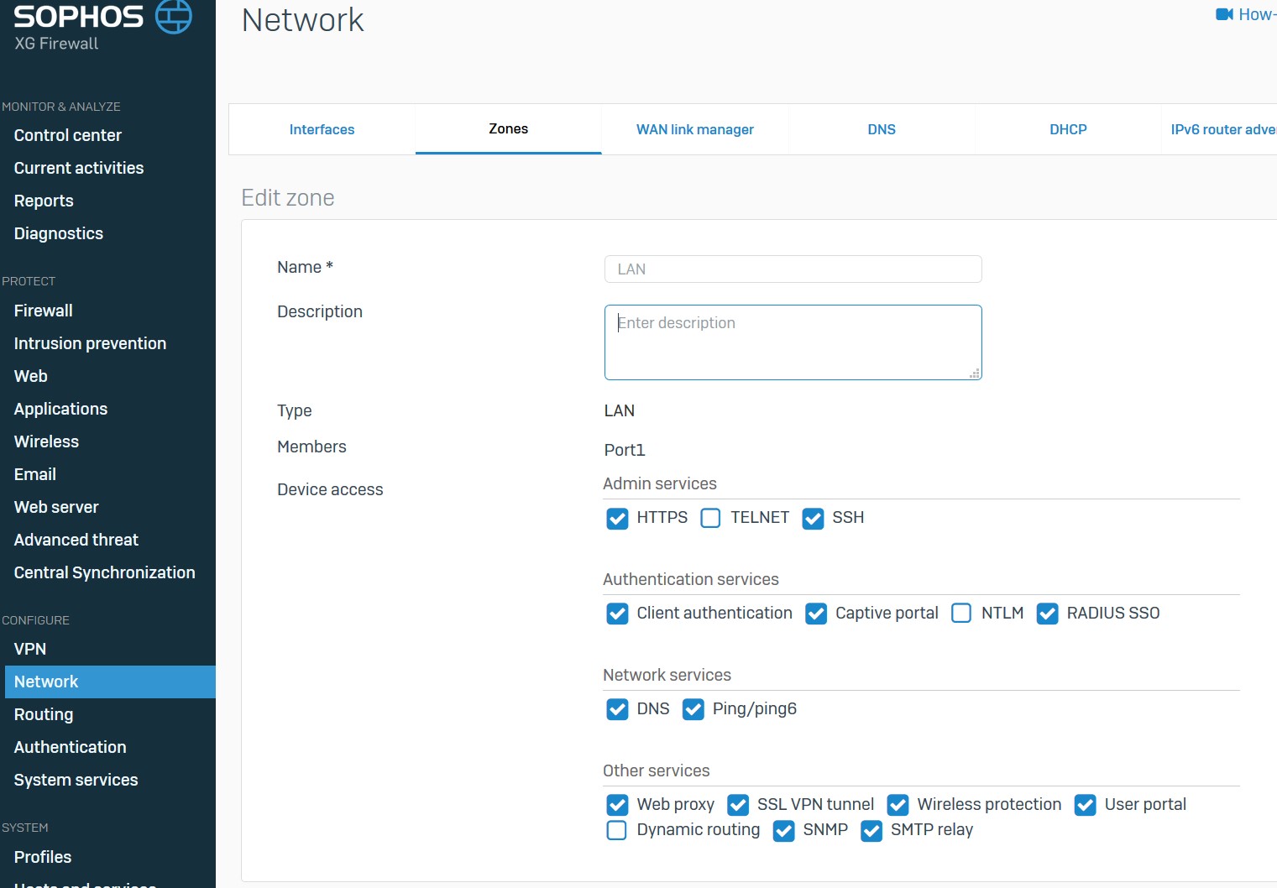Open the DNS tab
1277x888 pixels.
(x=882, y=129)
